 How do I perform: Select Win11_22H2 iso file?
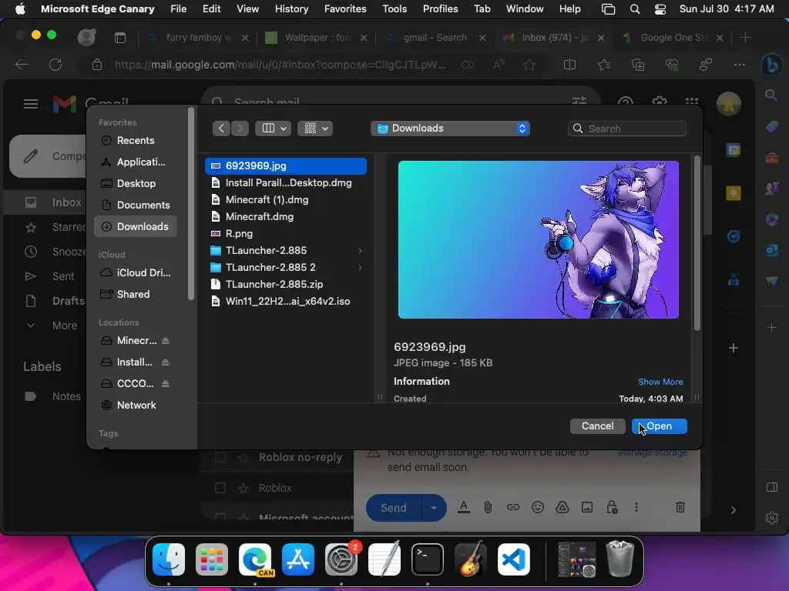[x=286, y=302]
